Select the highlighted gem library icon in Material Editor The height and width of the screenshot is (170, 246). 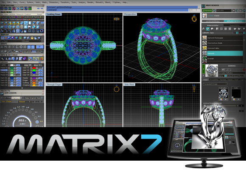208,29
